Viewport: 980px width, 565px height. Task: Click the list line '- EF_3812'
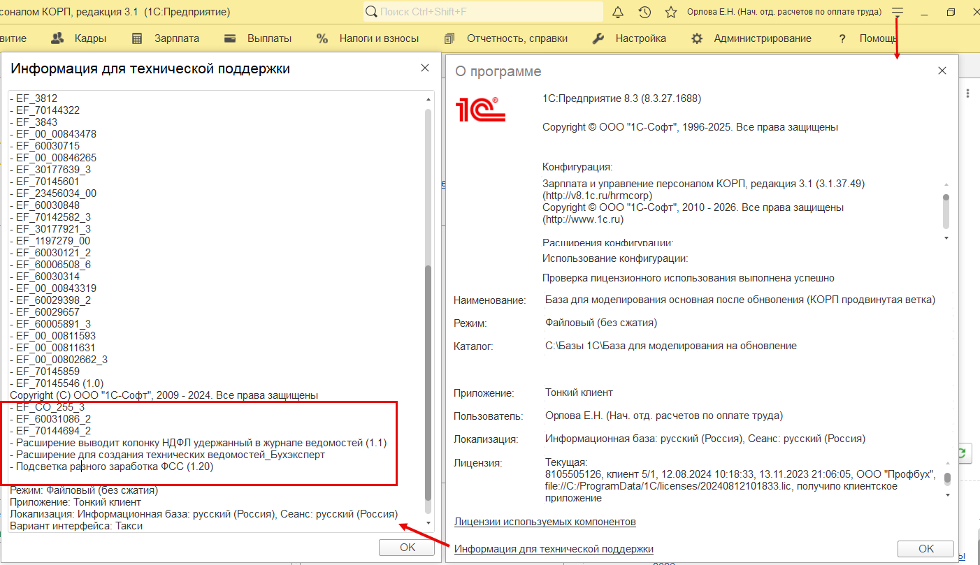tap(34, 98)
